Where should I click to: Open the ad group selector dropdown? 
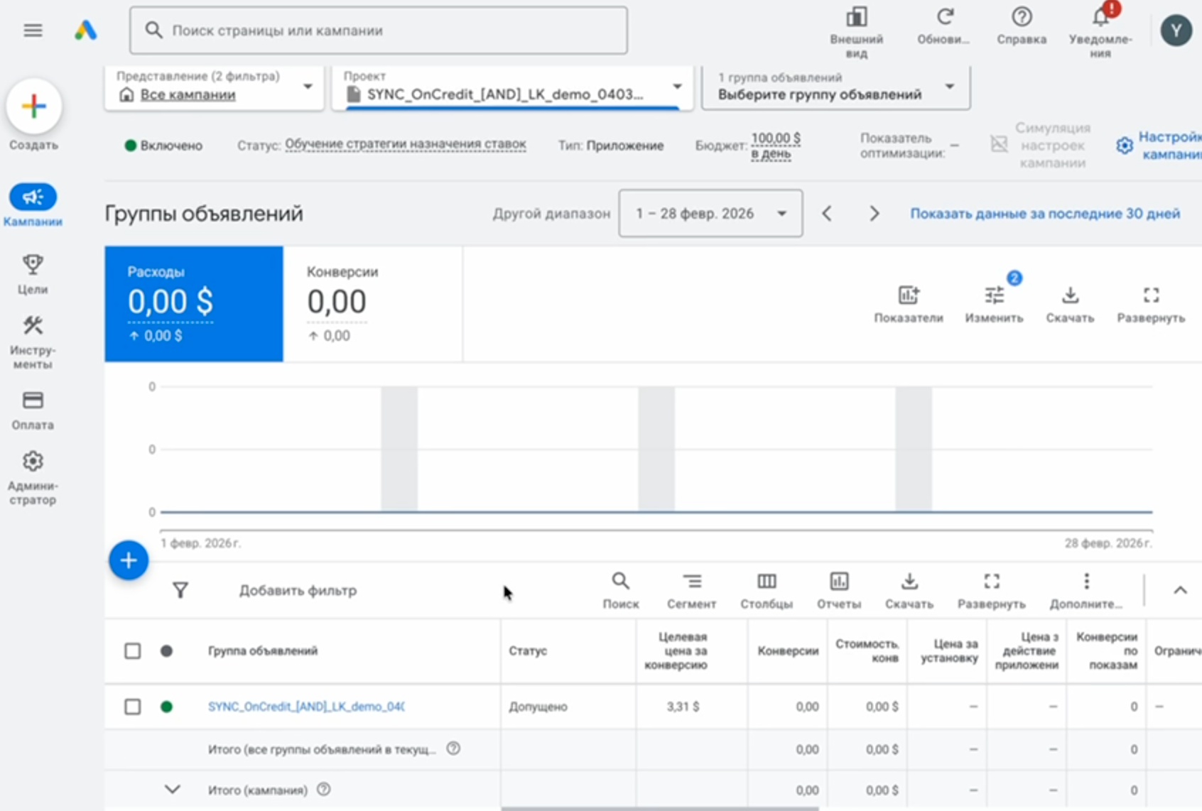click(835, 88)
